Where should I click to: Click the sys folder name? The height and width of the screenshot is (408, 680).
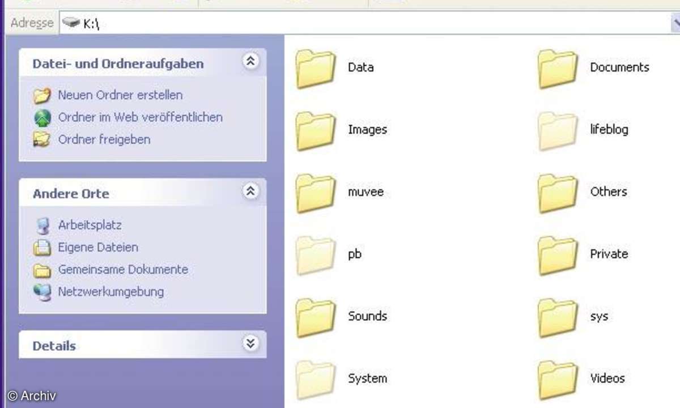(599, 317)
